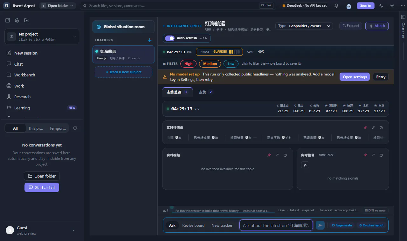Send the question with the arrow button
This screenshot has width=407, height=241.
pos(320,225)
